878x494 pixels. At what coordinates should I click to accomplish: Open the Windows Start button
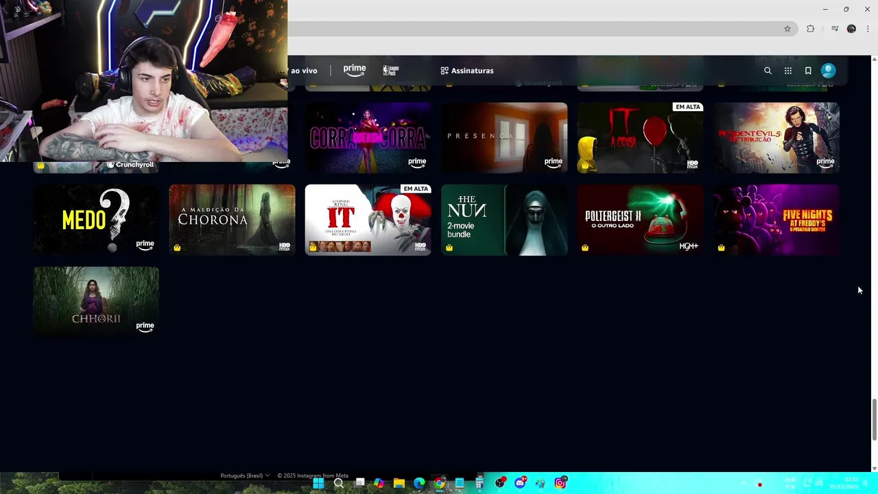(x=318, y=483)
